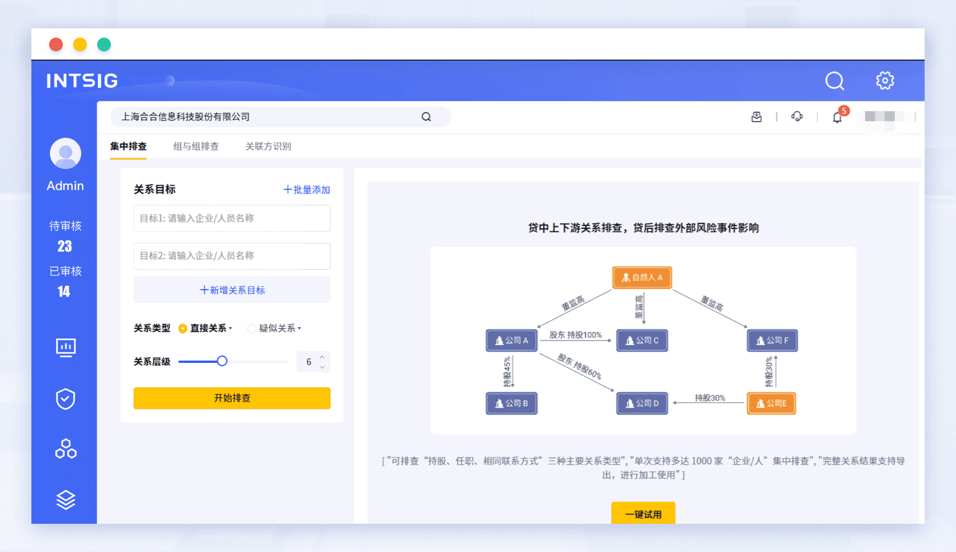Click the 公司 D node in diagram
The image size is (956, 552).
[642, 404]
